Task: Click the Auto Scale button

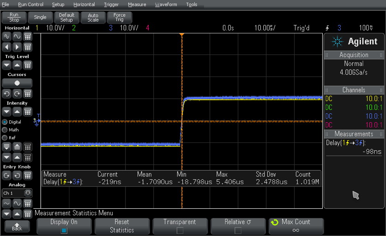Action: pyautogui.click(x=93, y=18)
